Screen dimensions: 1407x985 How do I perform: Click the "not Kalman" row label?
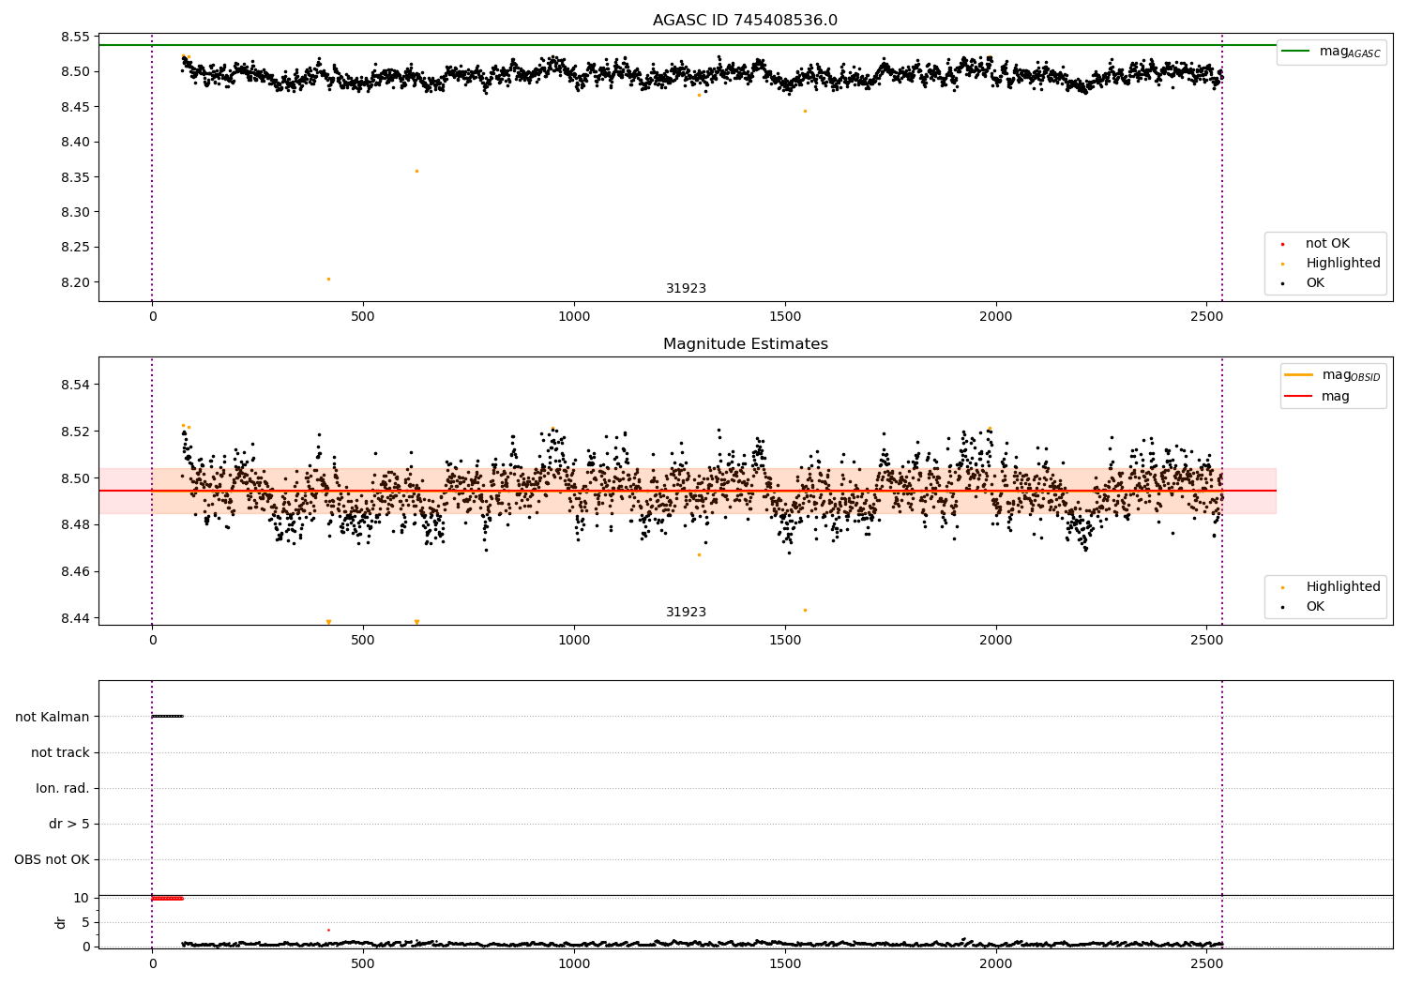[x=53, y=717]
